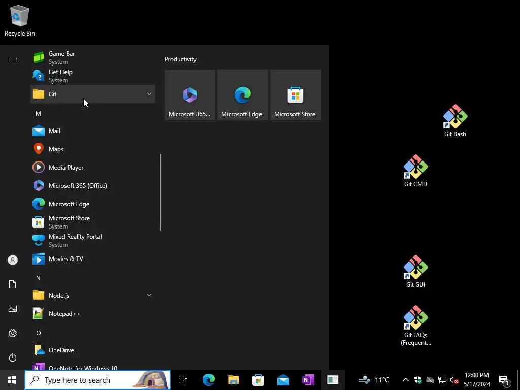
Task: Open Microsoft Edge in the app list
Action: [x=93, y=204]
